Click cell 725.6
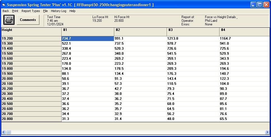This screenshot has width=271, height=137. 244,49
